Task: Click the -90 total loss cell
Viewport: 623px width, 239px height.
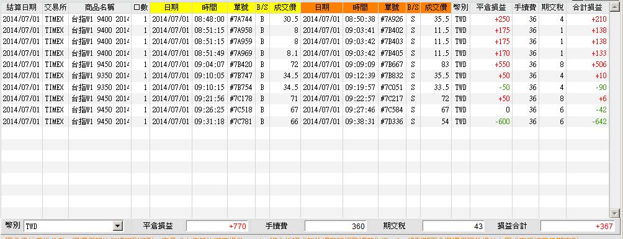Action: click(601, 87)
